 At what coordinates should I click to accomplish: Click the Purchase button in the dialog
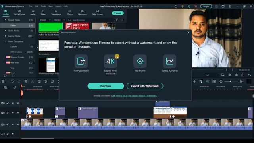(x=106, y=86)
